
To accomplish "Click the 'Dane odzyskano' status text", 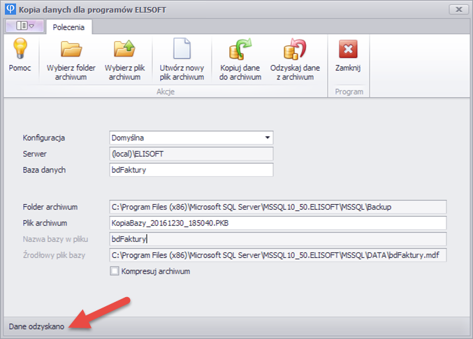I will 36,326.
